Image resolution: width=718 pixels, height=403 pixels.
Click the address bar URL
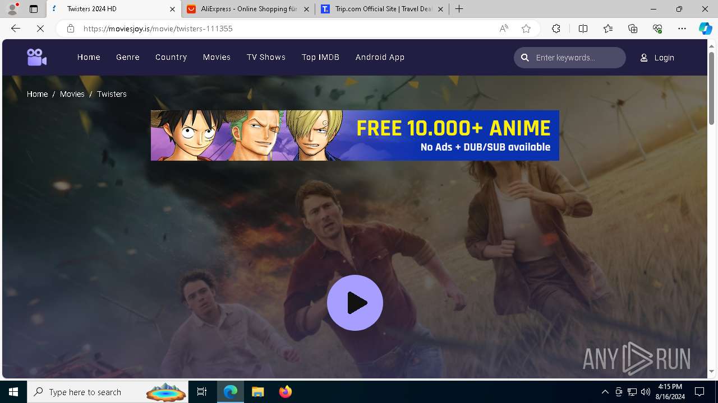point(158,29)
